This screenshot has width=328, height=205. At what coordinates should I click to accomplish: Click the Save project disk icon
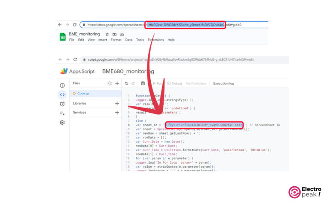(143, 83)
